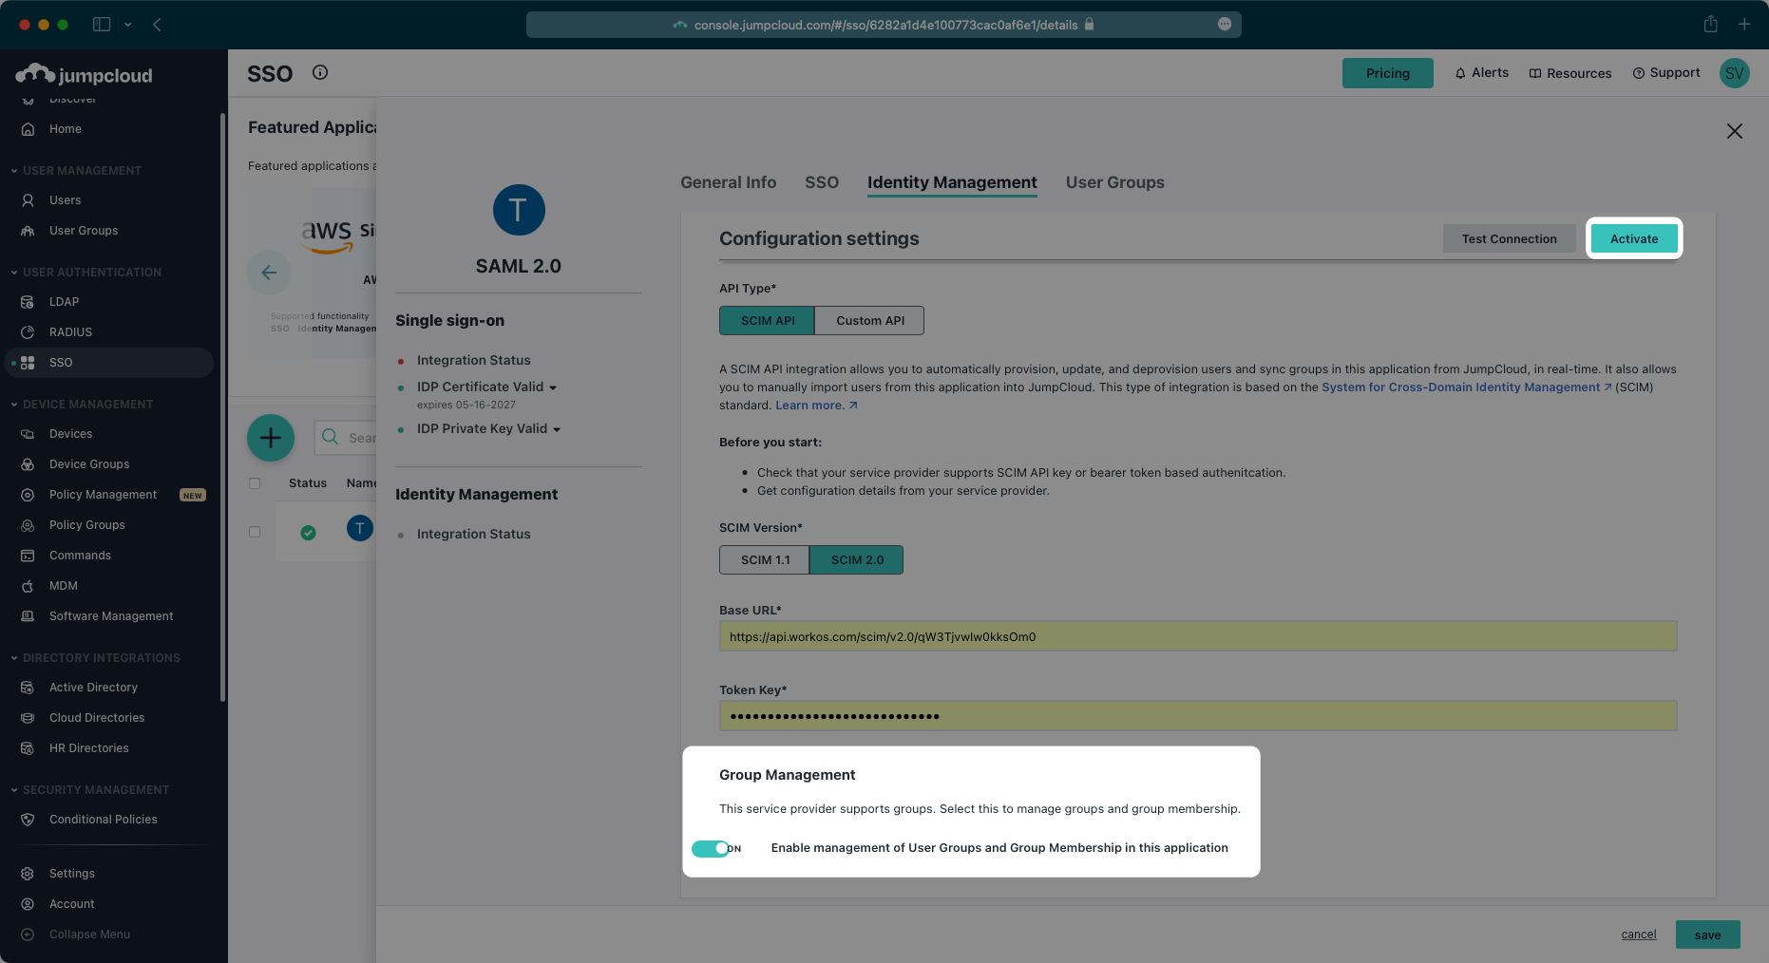The height and width of the screenshot is (963, 1769).
Task: Open Active Directory under Directory Integrations
Action: point(92,687)
